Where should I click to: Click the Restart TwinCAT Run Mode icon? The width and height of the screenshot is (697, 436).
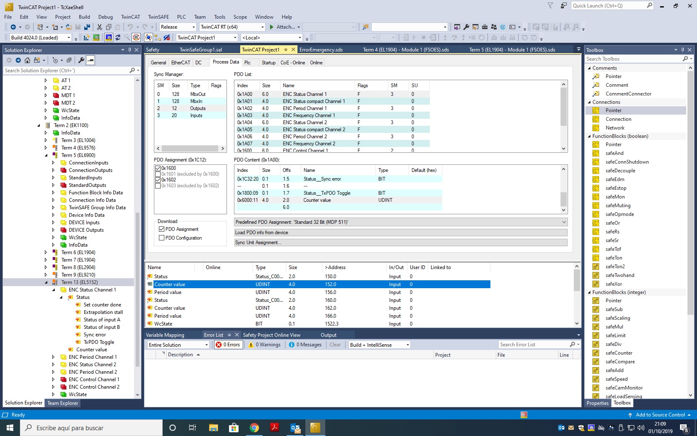point(96,37)
